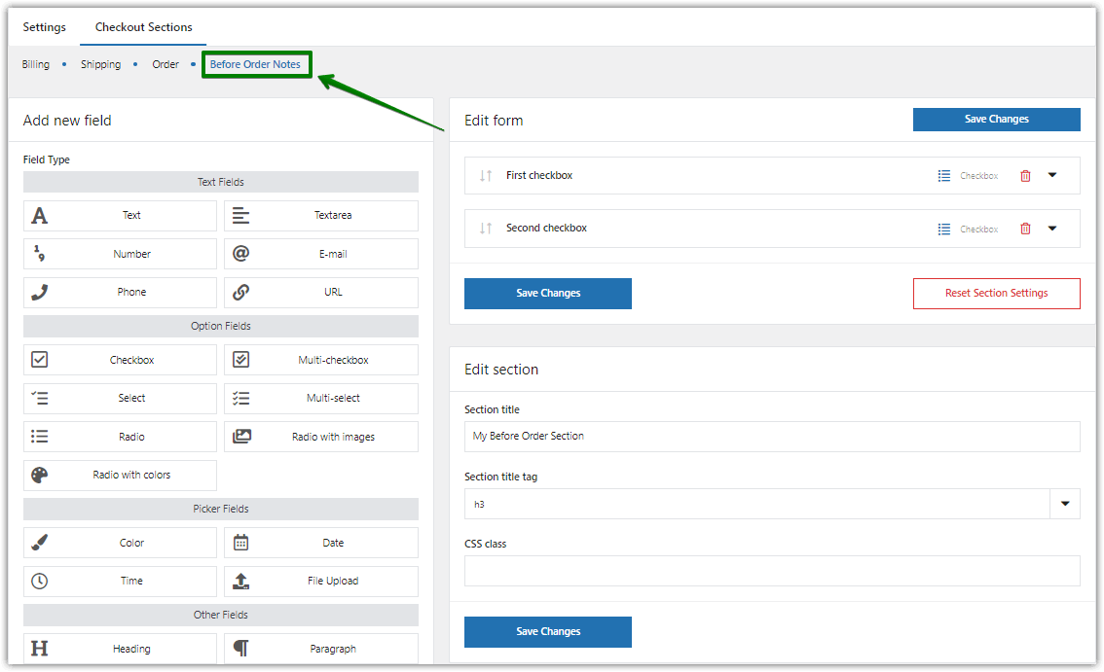Click Save Changes at top of Edit form

(996, 119)
